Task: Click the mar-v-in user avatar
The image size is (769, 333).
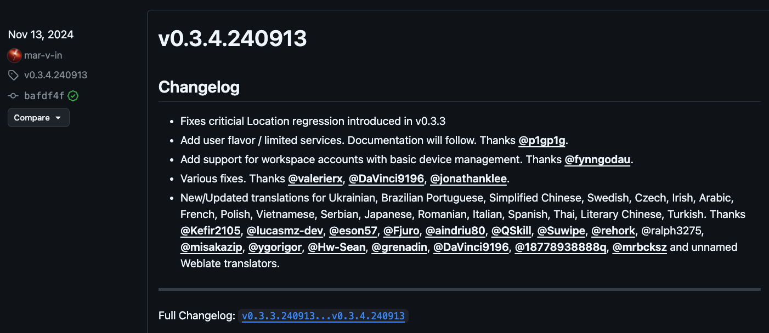Action: [x=14, y=55]
